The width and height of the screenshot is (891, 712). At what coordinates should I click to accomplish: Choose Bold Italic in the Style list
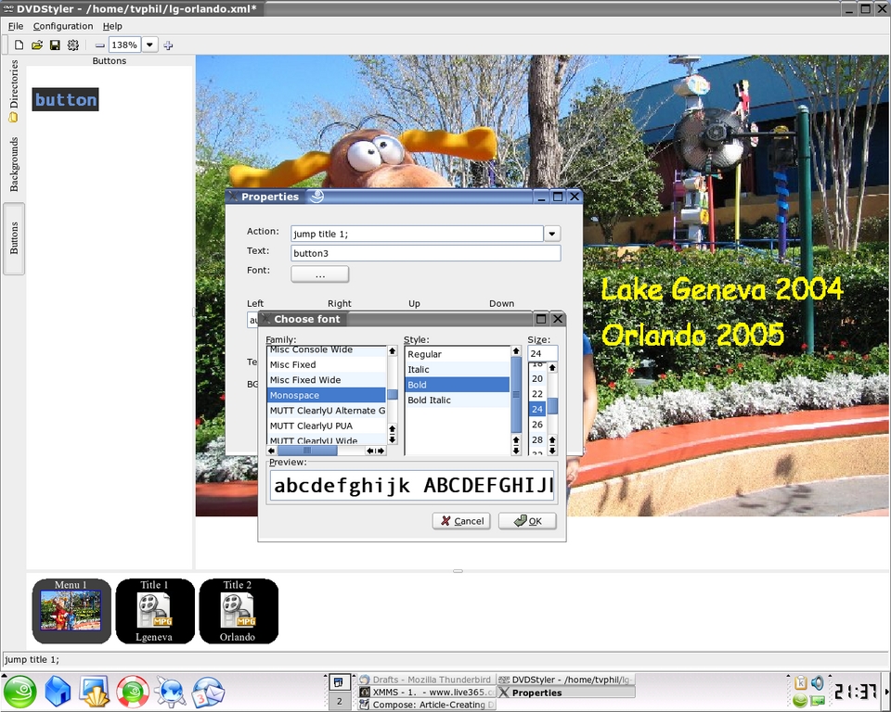429,400
